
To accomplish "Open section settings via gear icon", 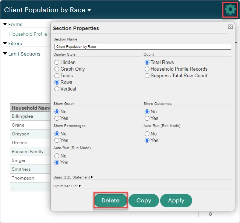I will tap(230, 10).
